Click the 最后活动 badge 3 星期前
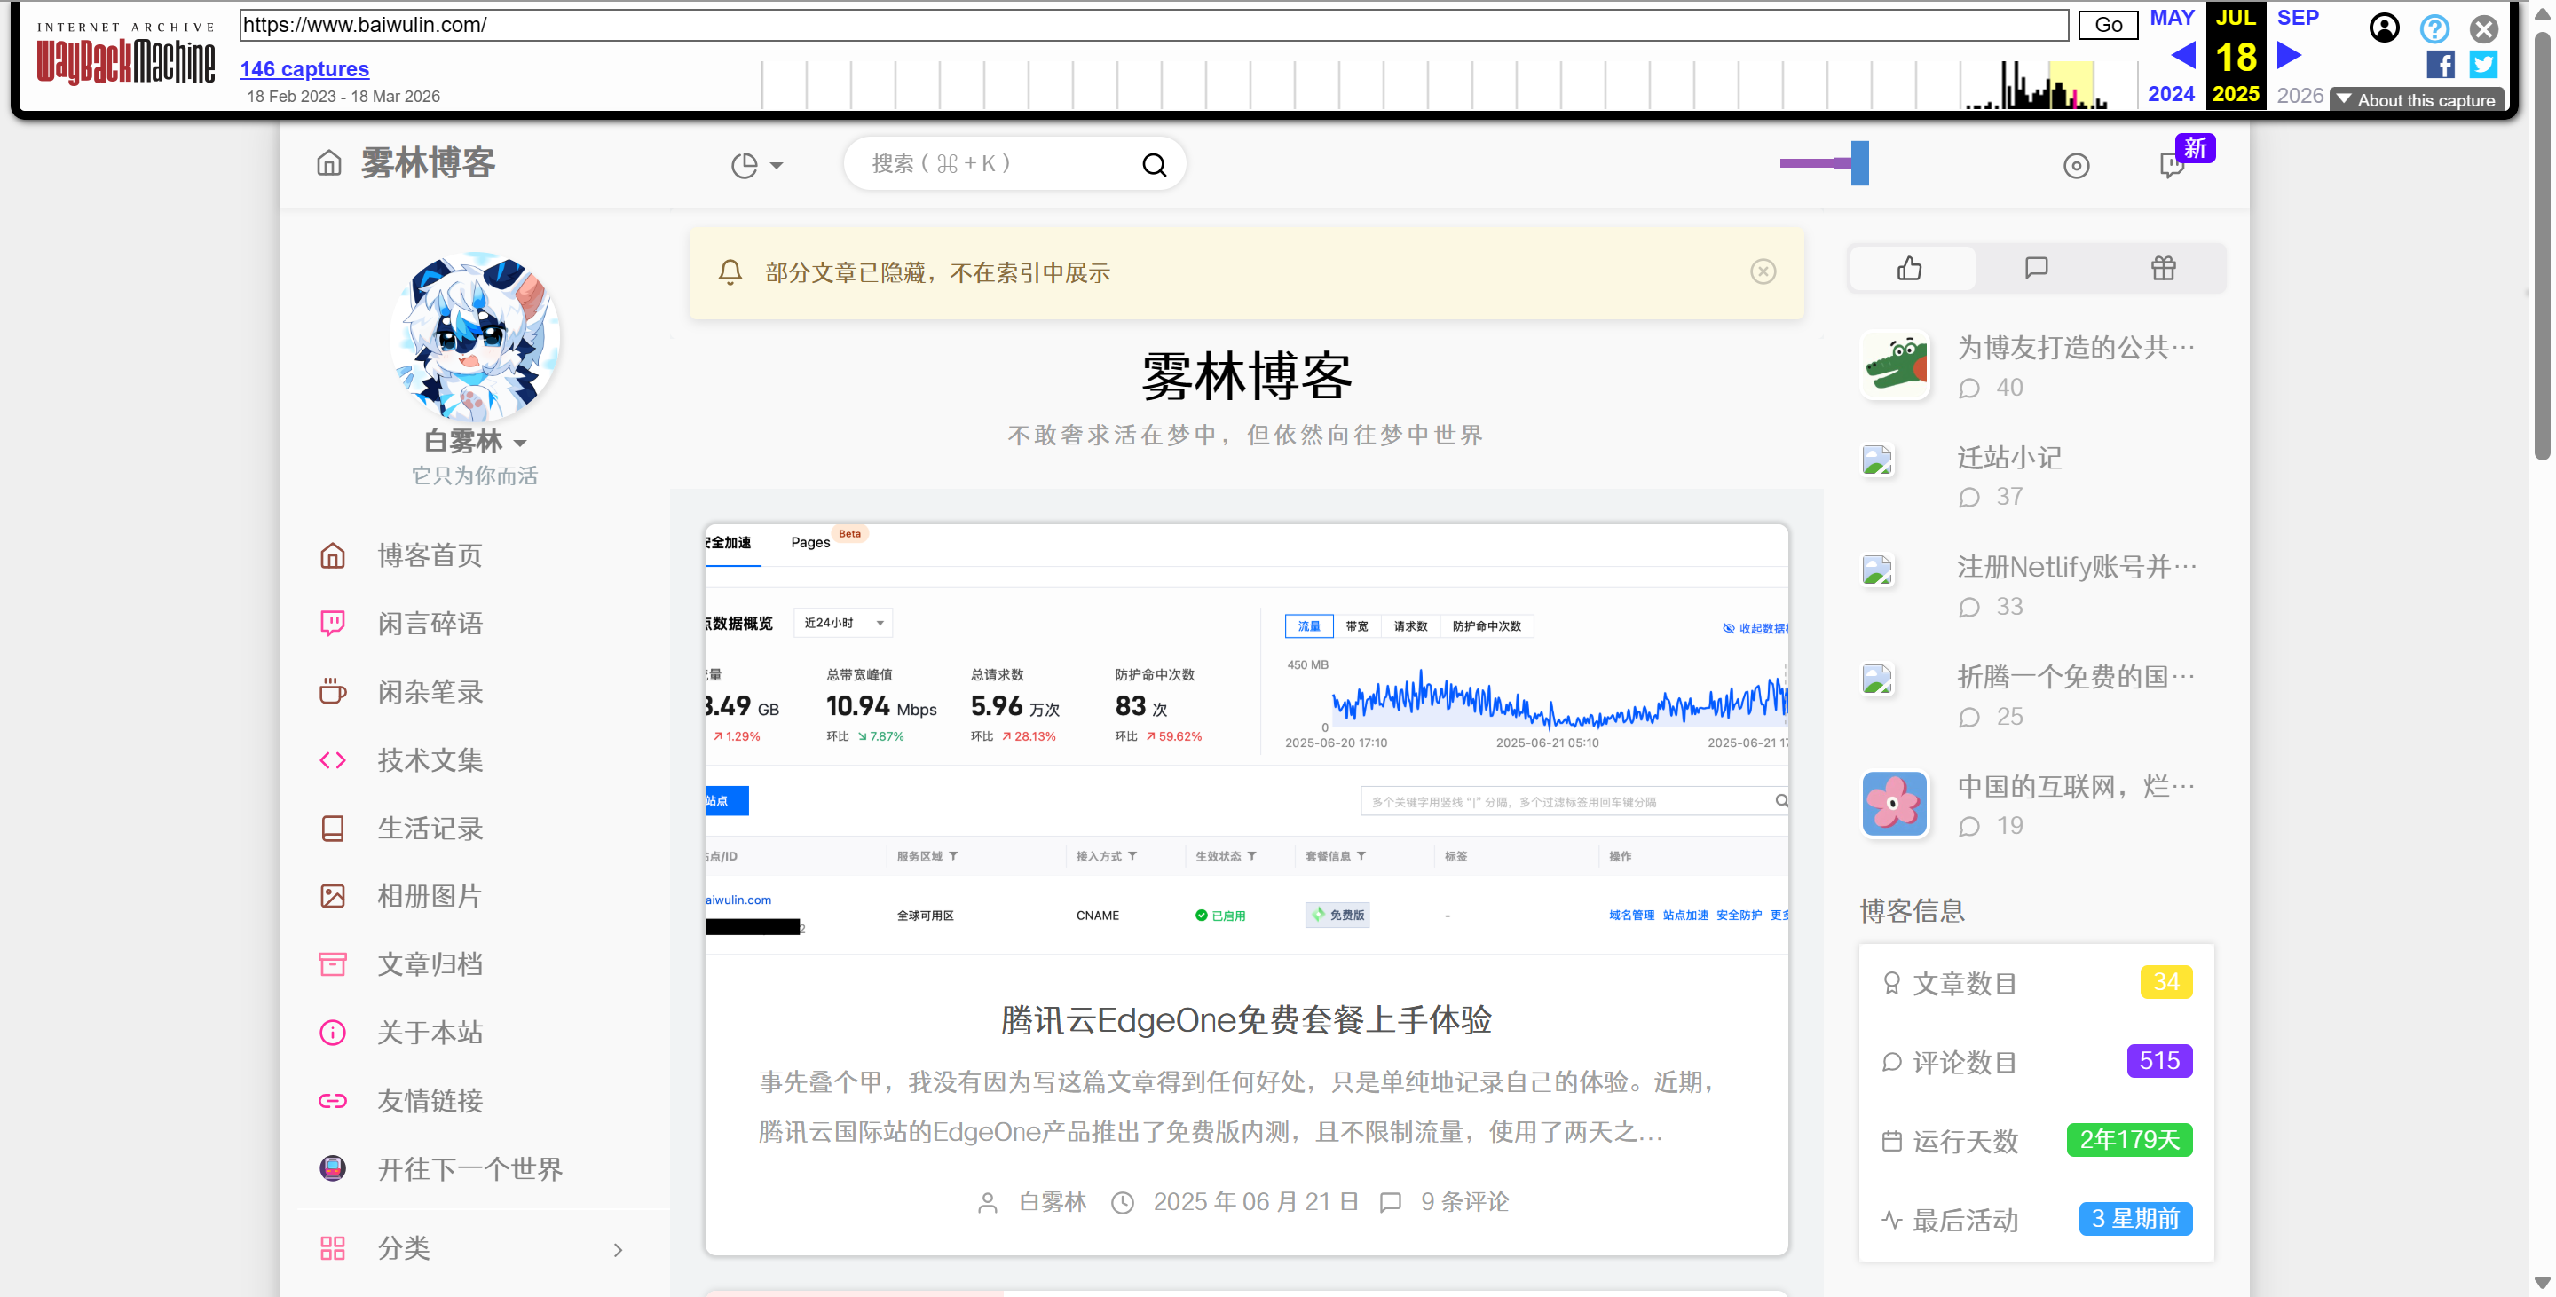The image size is (2556, 1297). pyautogui.click(x=2135, y=1219)
